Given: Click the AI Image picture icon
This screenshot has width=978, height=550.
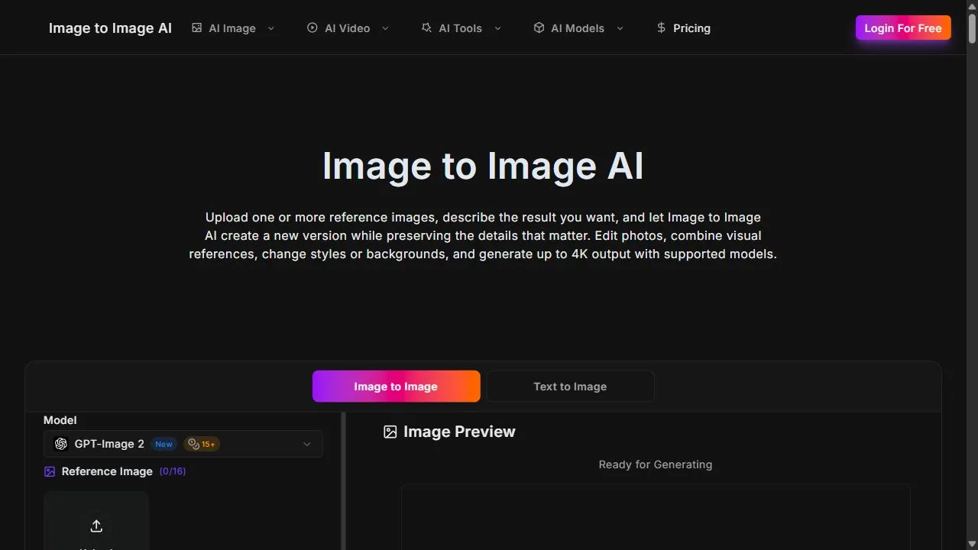Looking at the screenshot, I should (196, 27).
